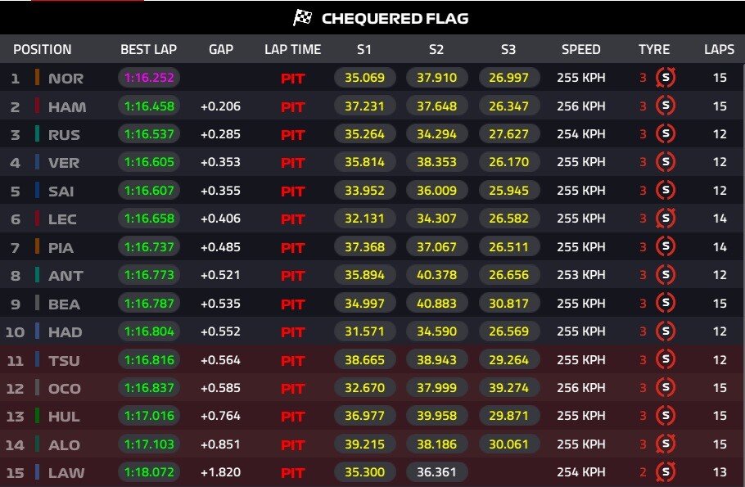Sort by the BEST LAP column header
Viewport: 745px width, 487px height.
click(x=148, y=49)
